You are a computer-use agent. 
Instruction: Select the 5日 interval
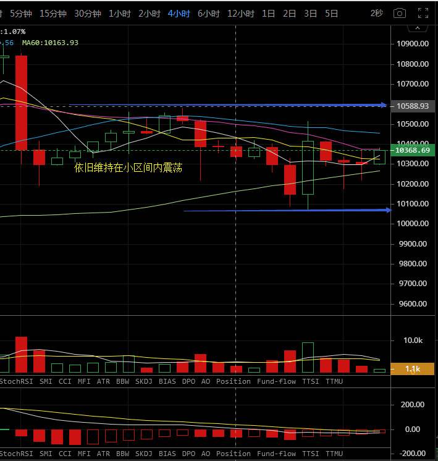pyautogui.click(x=331, y=14)
